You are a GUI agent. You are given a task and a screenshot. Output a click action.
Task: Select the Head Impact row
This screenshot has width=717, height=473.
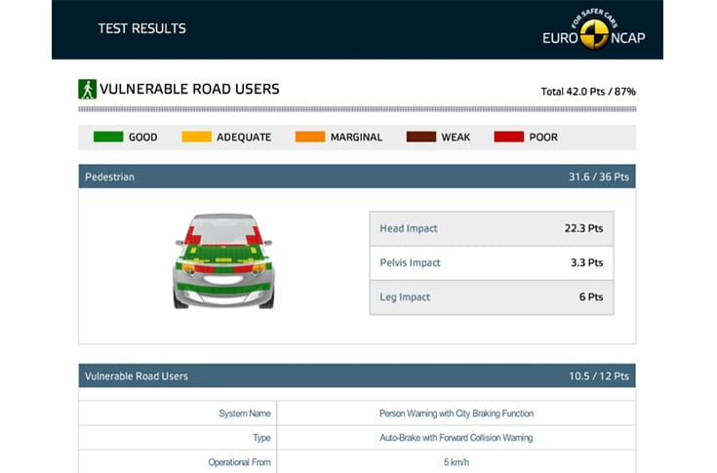[491, 229]
